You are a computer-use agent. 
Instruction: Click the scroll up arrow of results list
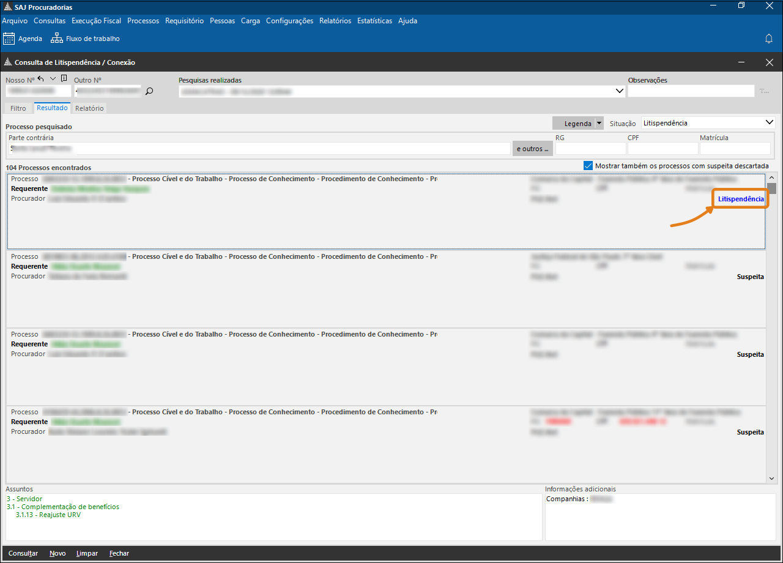coord(771,178)
